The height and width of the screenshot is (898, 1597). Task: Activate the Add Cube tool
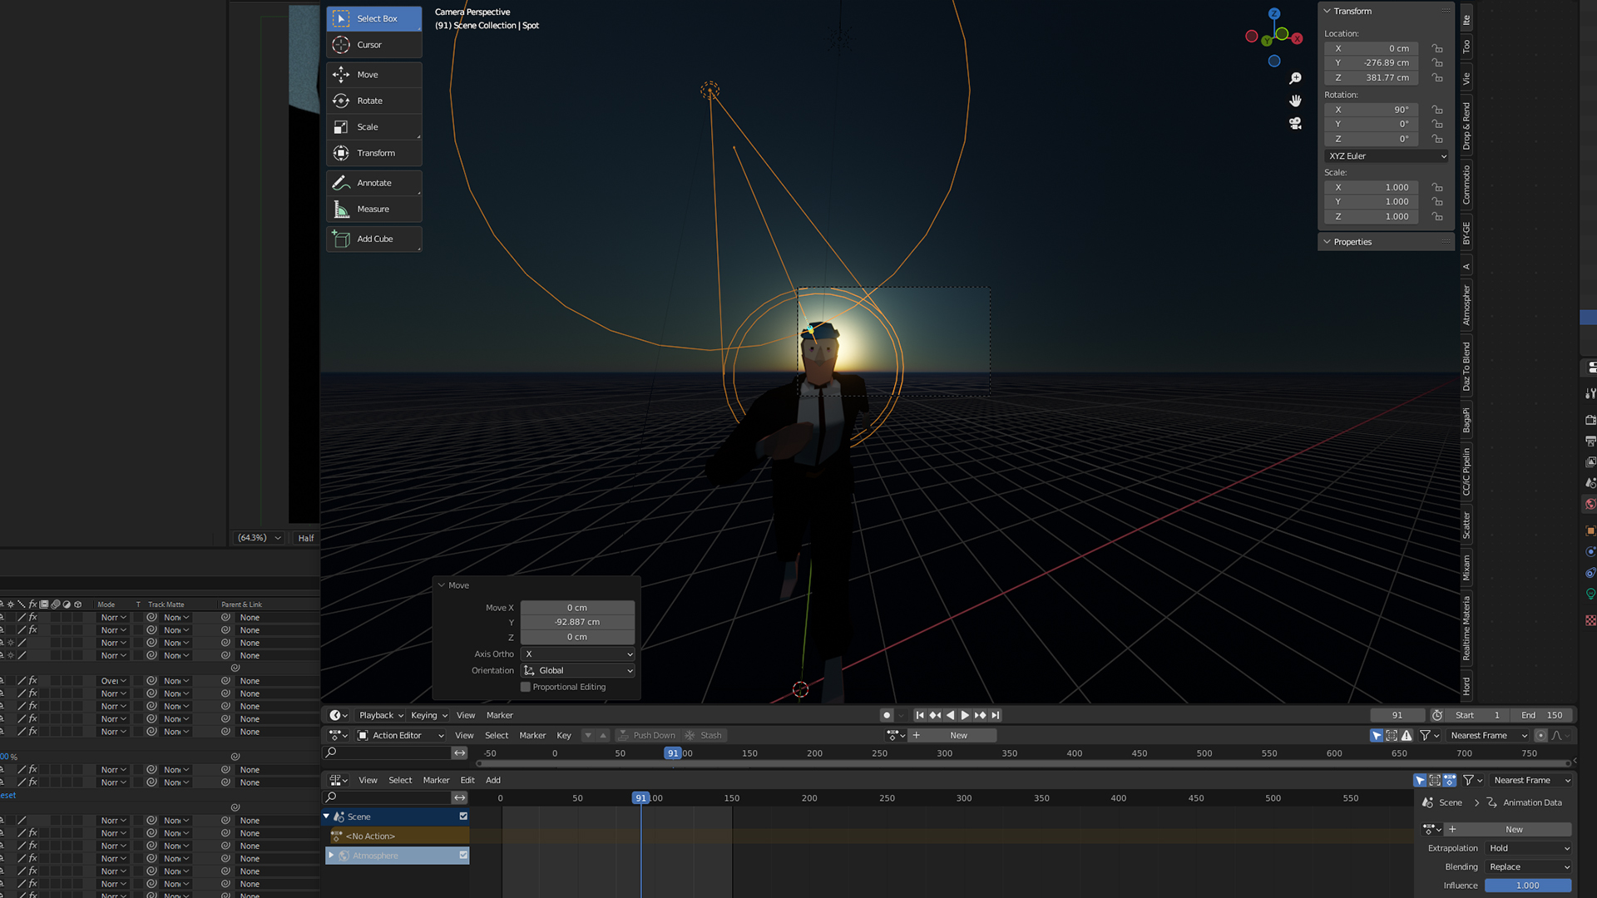[374, 239]
